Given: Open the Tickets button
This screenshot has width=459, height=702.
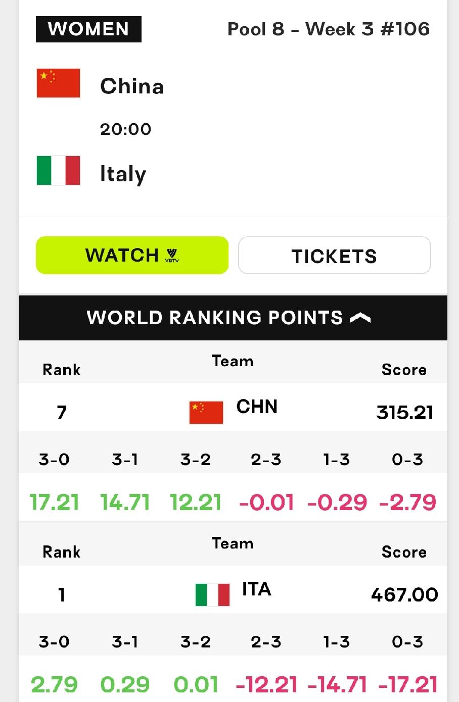Looking at the screenshot, I should coord(334,255).
